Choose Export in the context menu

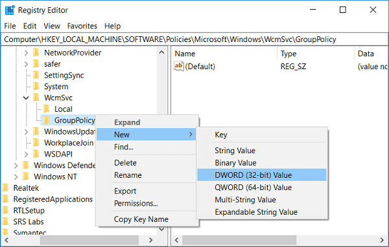pos(147,191)
